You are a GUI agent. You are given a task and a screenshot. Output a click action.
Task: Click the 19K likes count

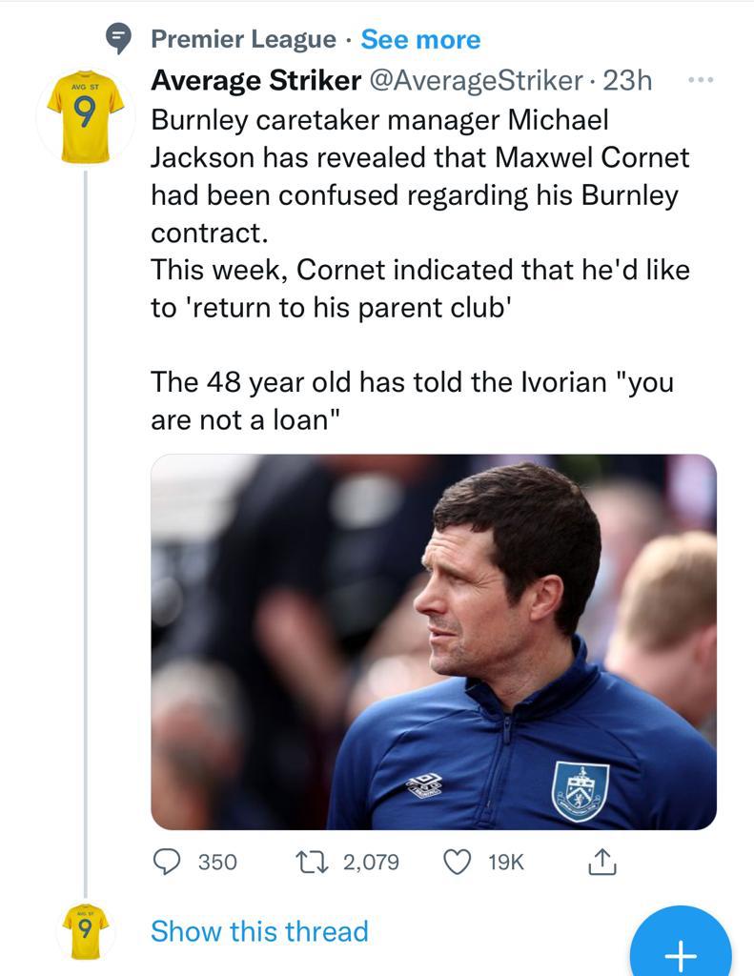[x=505, y=862]
